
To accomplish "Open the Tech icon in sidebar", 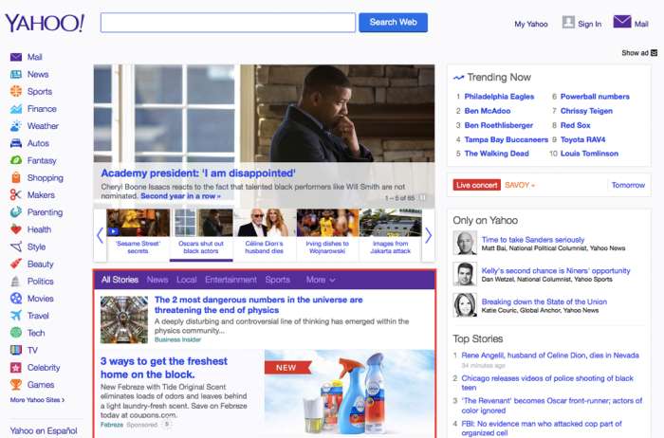I will pyautogui.click(x=16, y=333).
